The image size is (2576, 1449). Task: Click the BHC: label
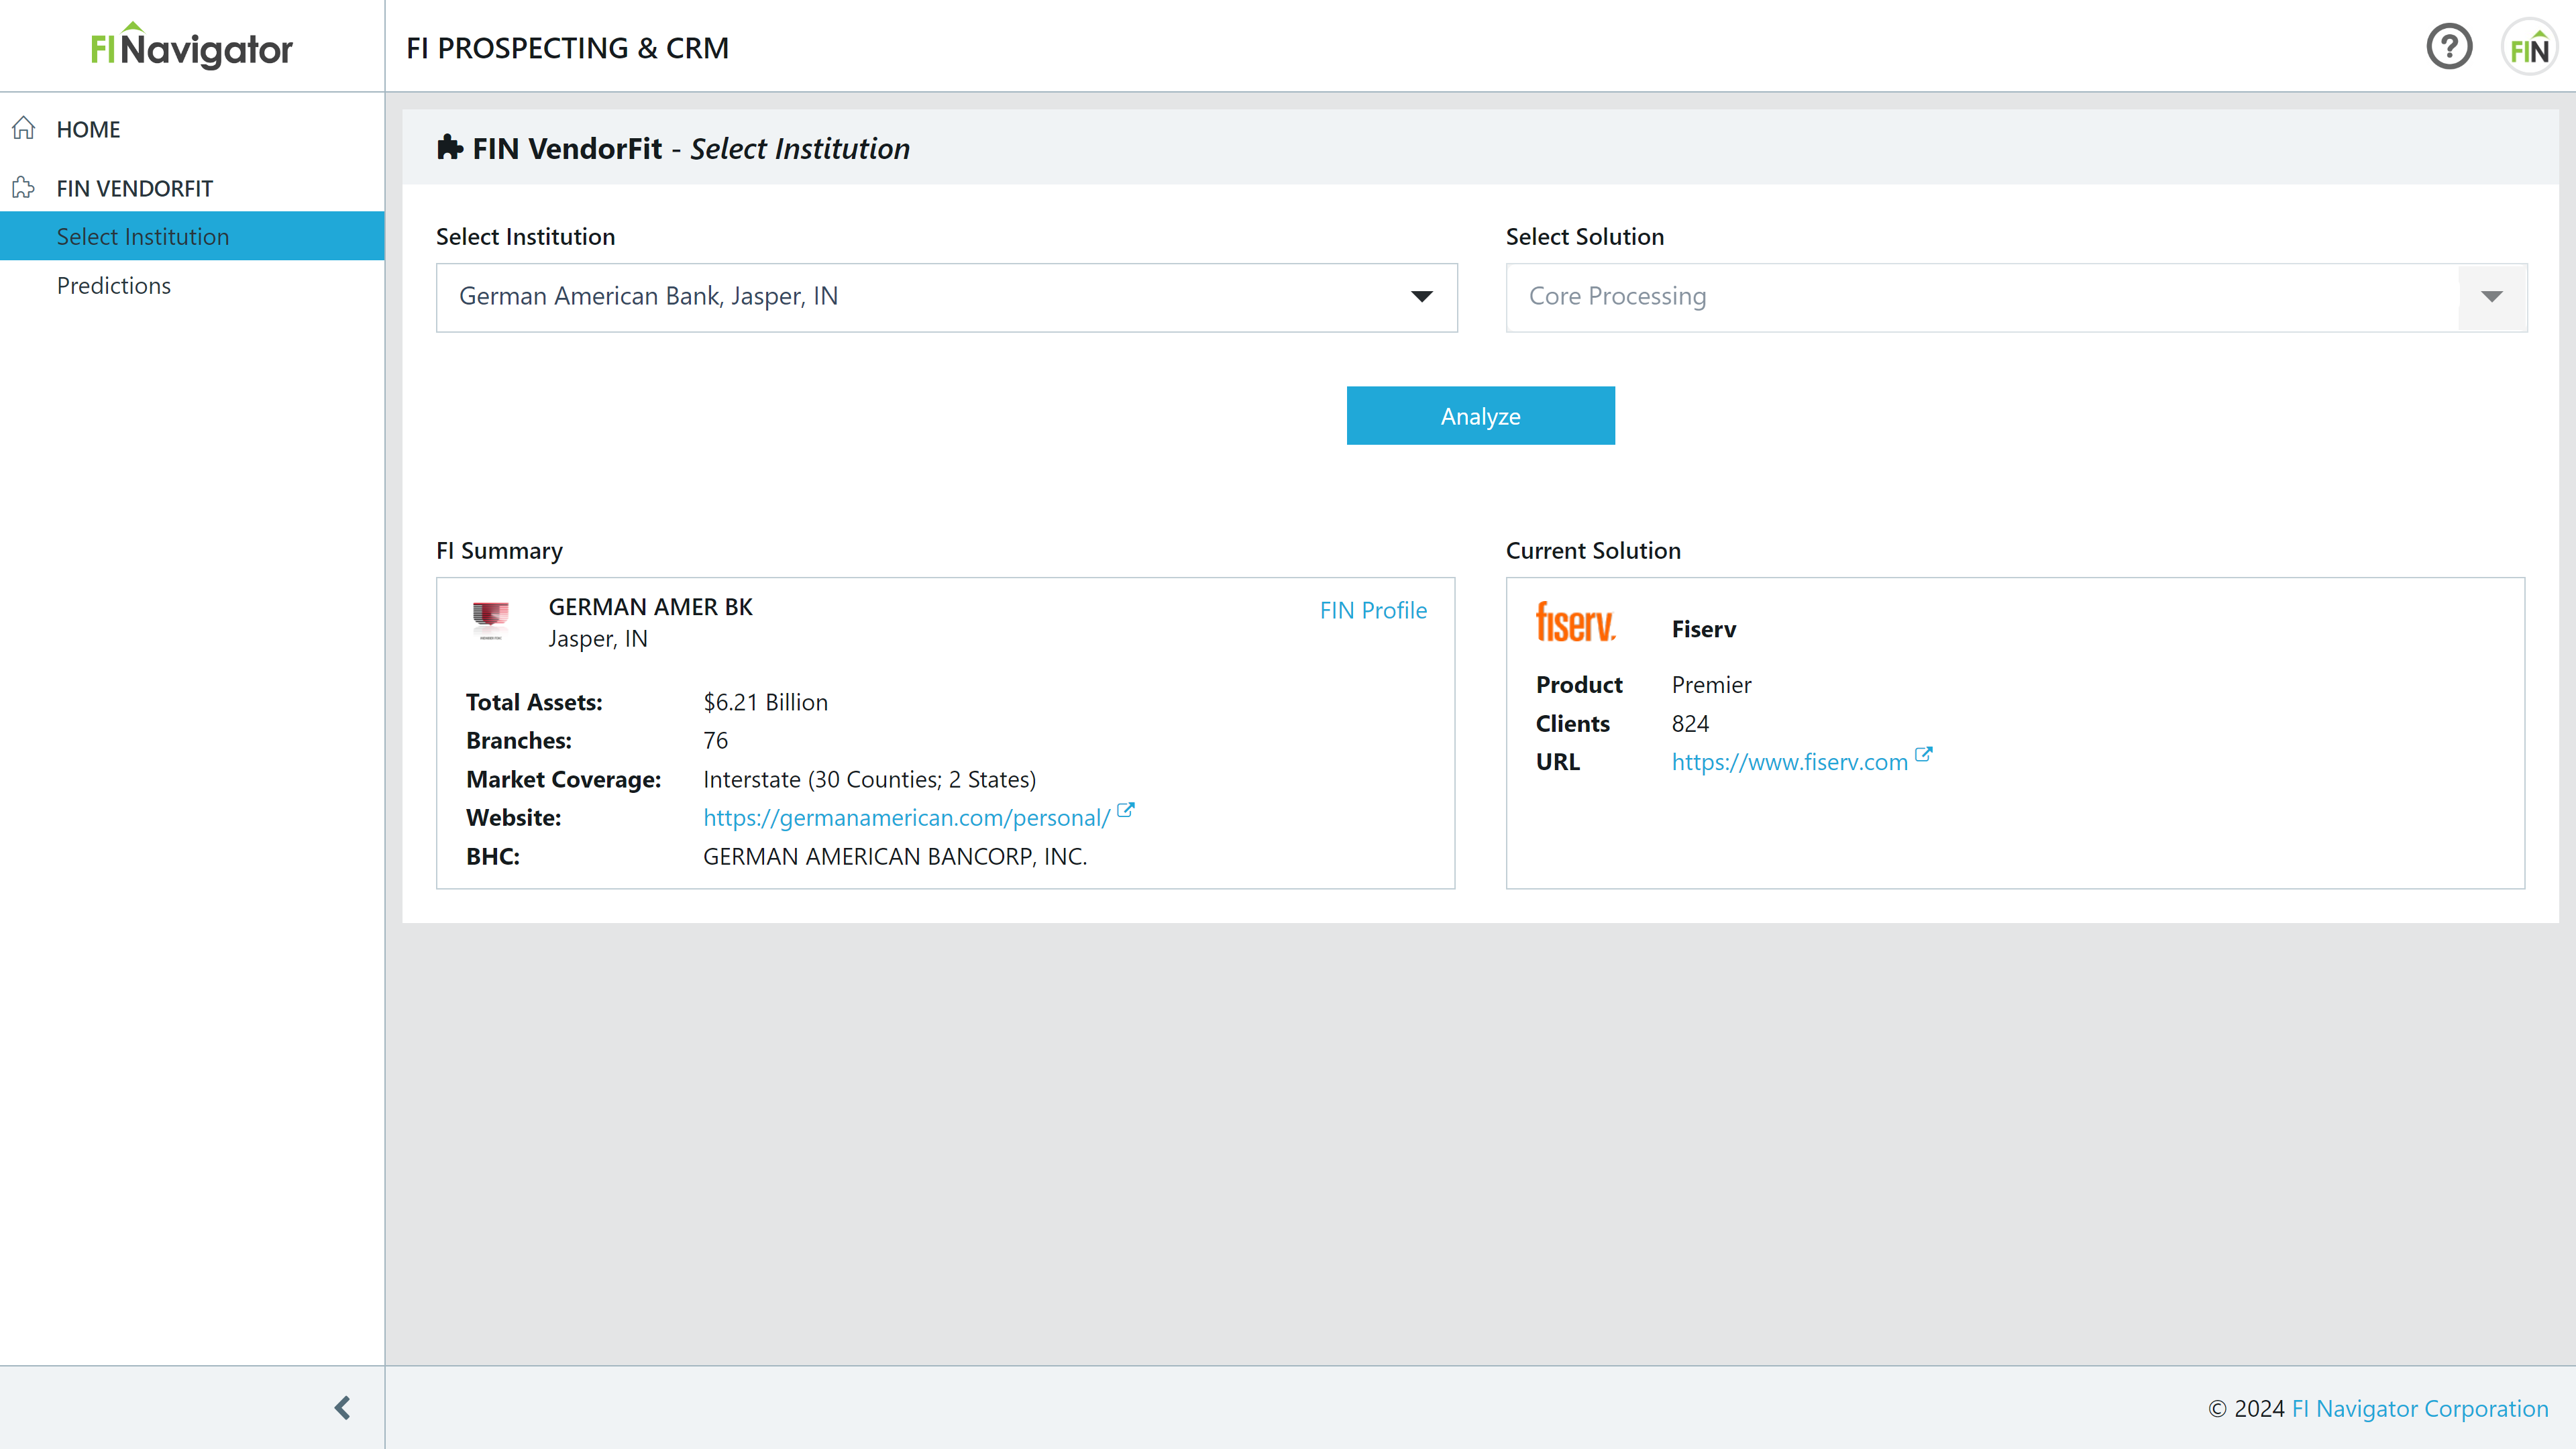[x=492, y=856]
